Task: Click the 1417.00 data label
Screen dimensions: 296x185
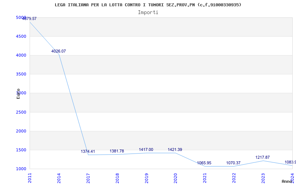Action: point(146,149)
